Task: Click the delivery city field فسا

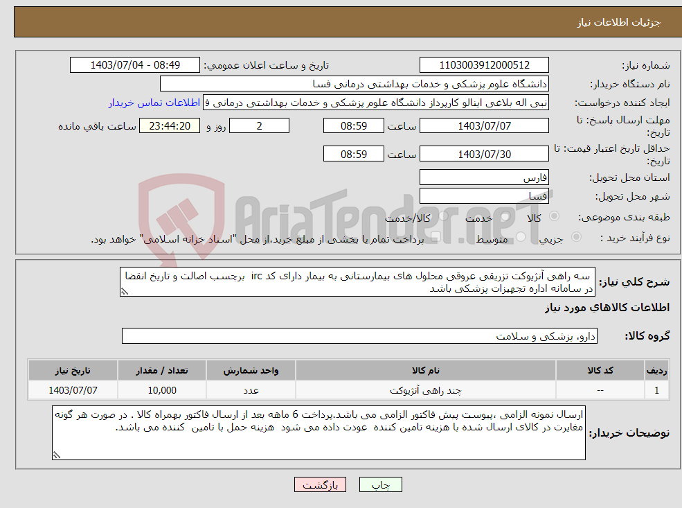Action: pos(484,196)
